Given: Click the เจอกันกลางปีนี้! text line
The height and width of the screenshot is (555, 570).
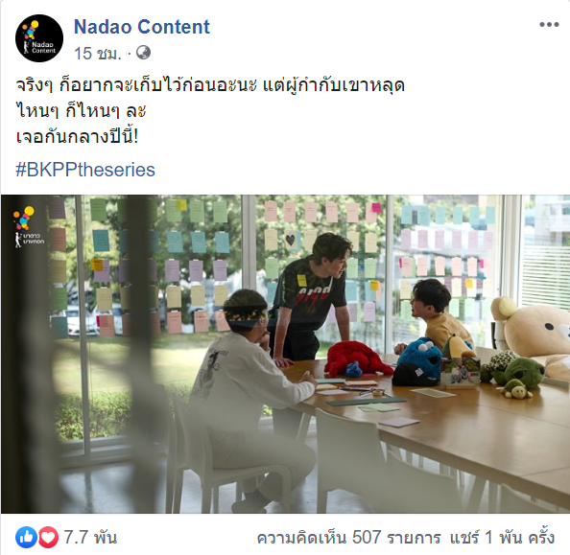Looking at the screenshot, I should [x=77, y=136].
